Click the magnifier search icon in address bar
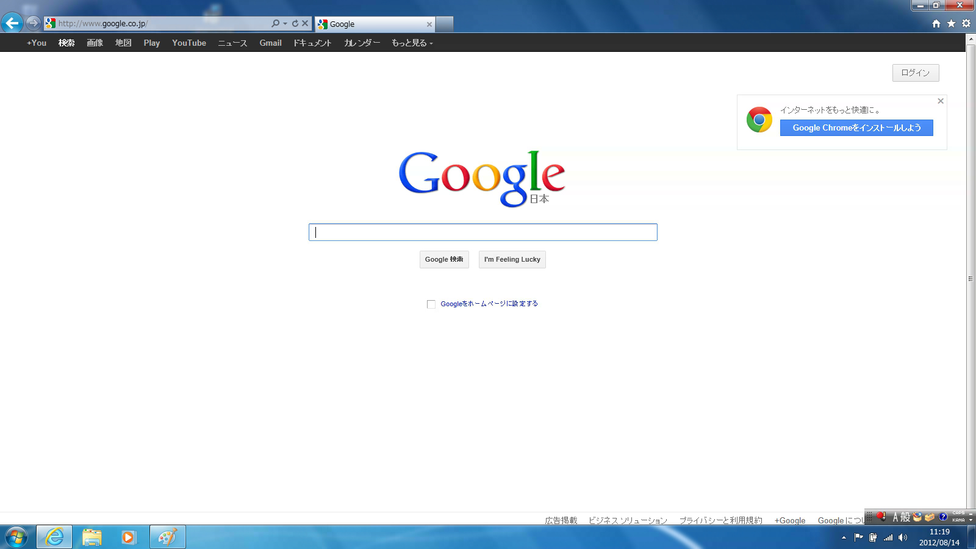Image resolution: width=976 pixels, height=549 pixels. [275, 23]
